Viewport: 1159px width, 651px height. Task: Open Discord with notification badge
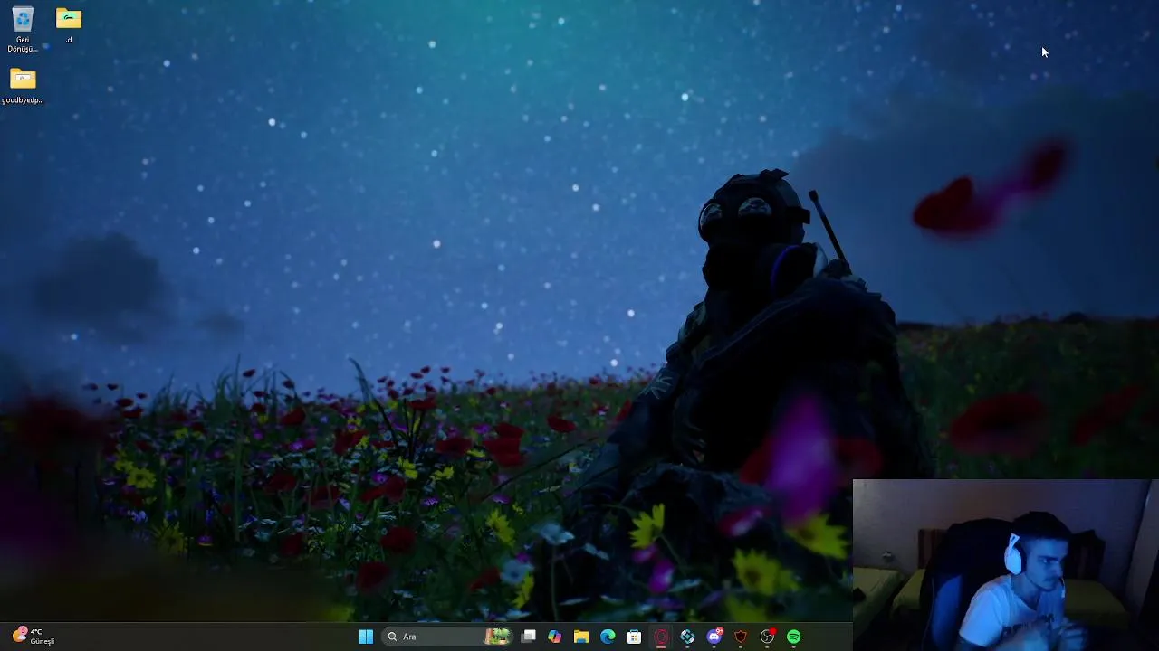click(x=714, y=637)
